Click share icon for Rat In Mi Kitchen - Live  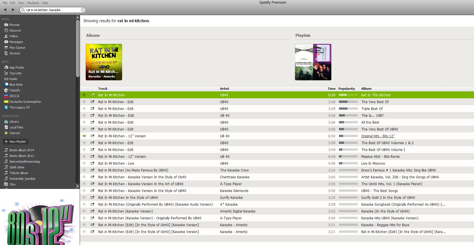click(x=93, y=163)
